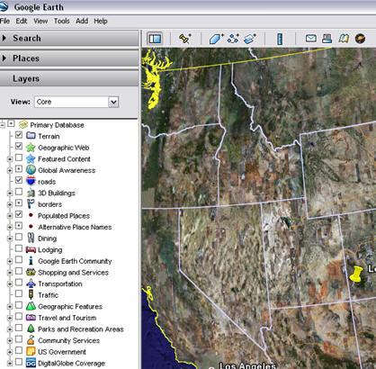This screenshot has height=369, width=376.
Task: Enable the Dining layer checkbox
Action: [19, 237]
